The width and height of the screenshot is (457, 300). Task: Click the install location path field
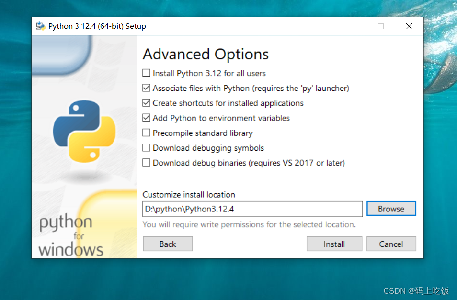tap(252, 209)
